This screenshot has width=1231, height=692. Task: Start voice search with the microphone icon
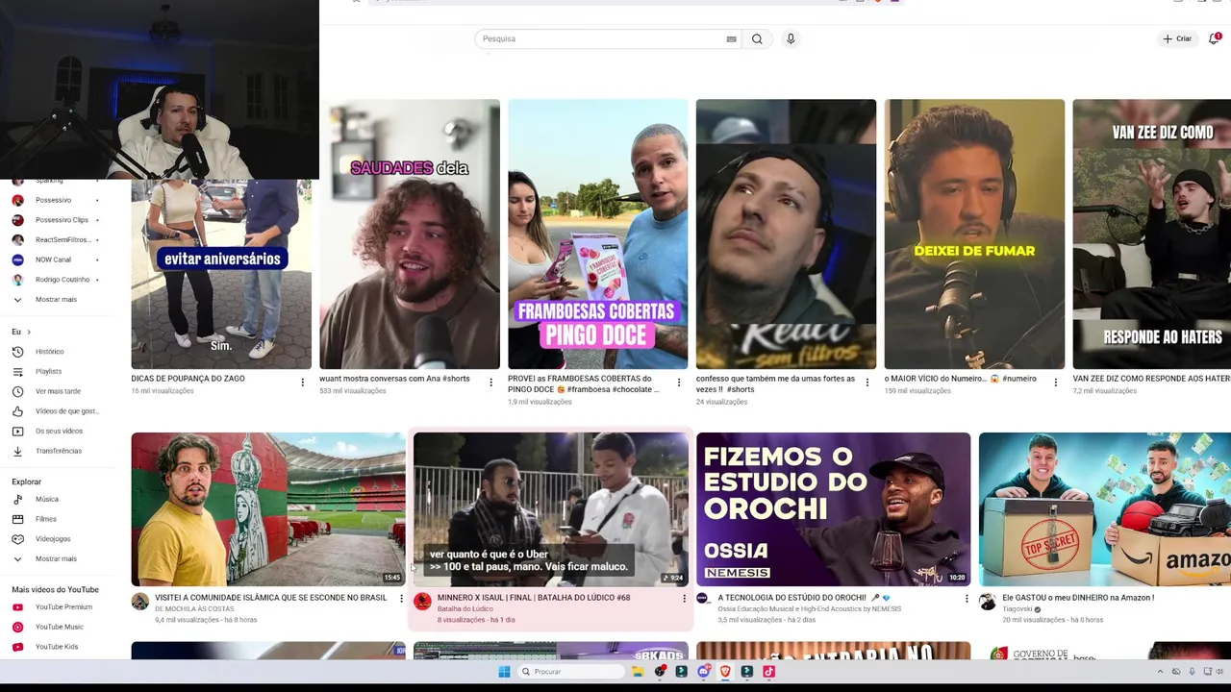[791, 38]
